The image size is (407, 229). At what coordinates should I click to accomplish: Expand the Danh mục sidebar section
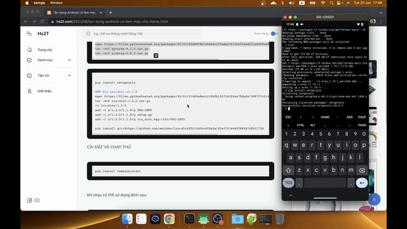(x=49, y=60)
